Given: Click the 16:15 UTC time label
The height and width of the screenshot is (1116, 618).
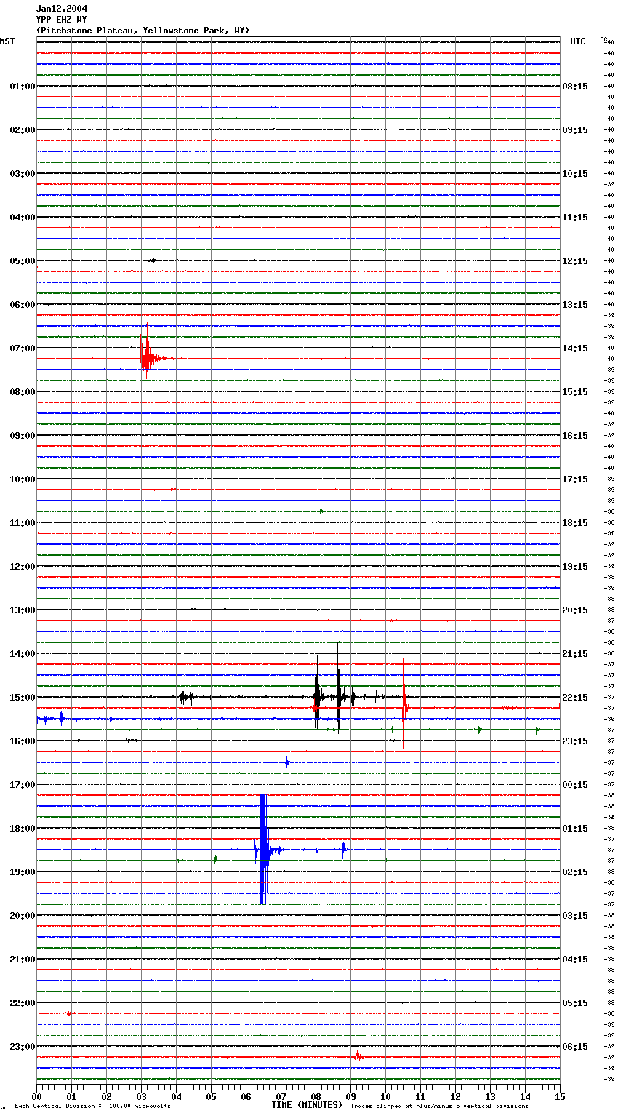Looking at the screenshot, I should [575, 436].
